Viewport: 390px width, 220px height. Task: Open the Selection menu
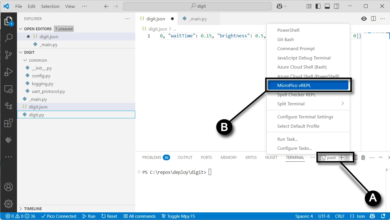tap(50, 6)
